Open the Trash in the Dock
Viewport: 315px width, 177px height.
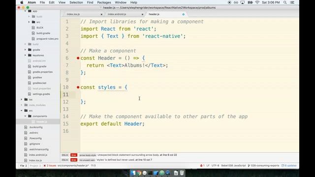point(182,173)
